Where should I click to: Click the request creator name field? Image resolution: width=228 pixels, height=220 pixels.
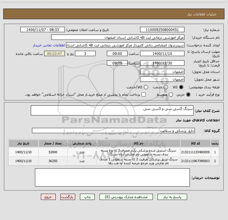125,45
